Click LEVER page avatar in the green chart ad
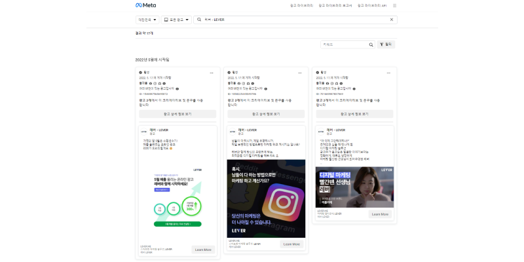The width and height of the screenshot is (524, 262). tap(143, 132)
